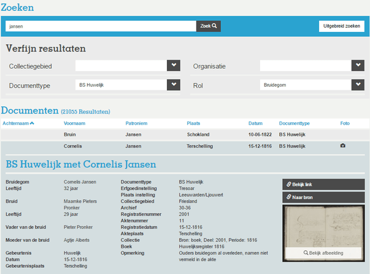Screen dimensions: 370x274
Task: Sort by Voornaam column header
Action: point(75,123)
